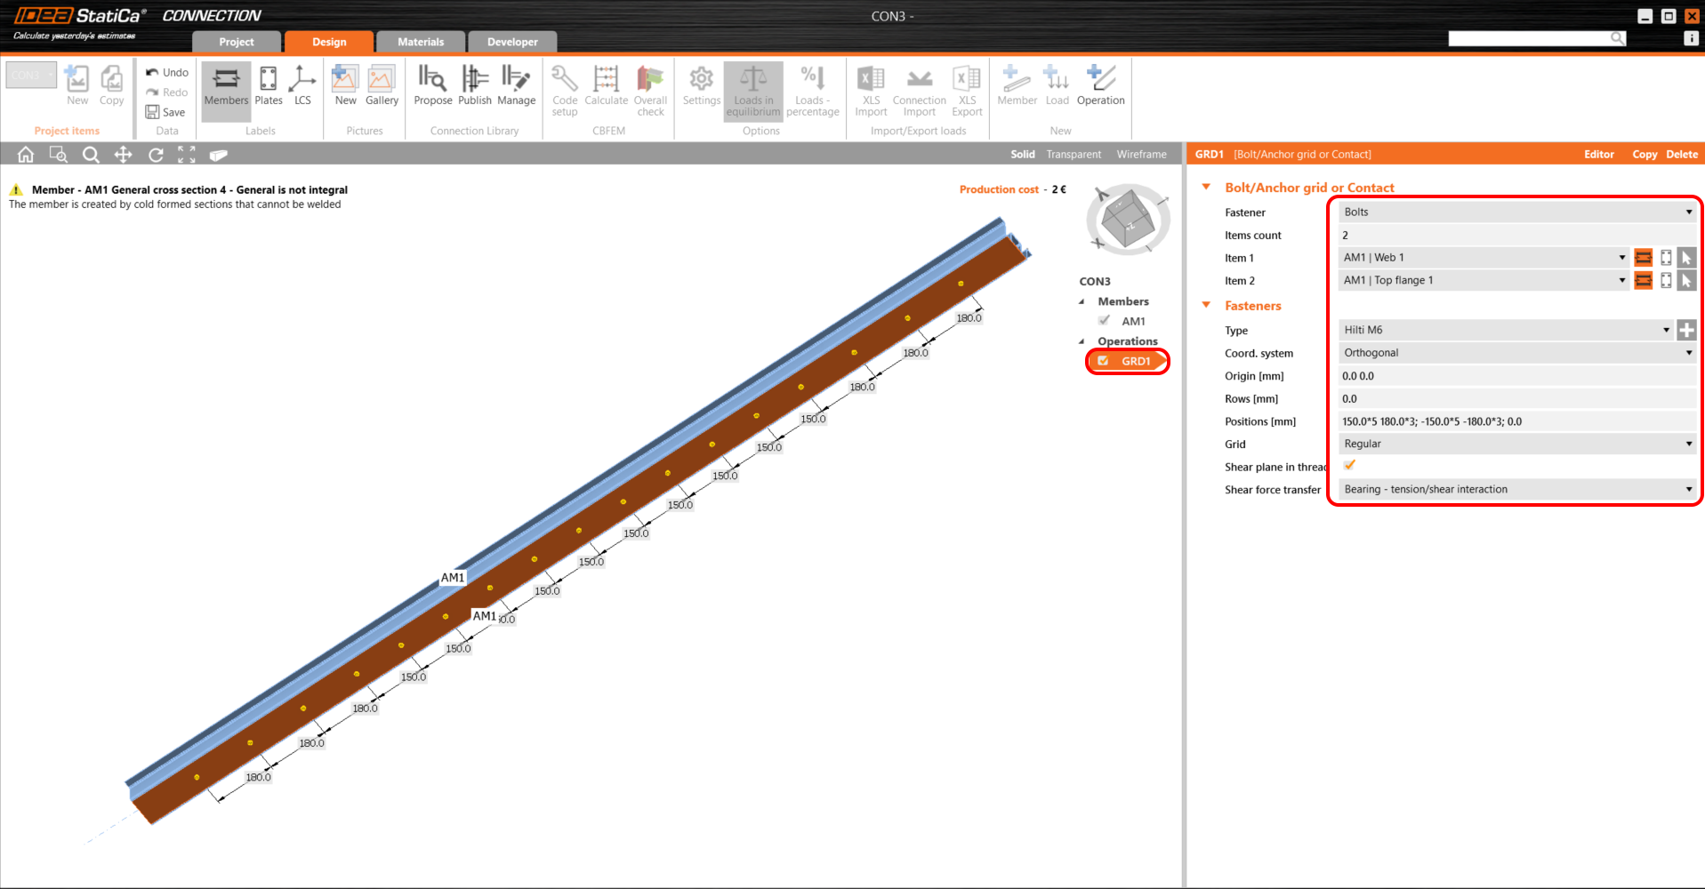The height and width of the screenshot is (889, 1705).
Task: Open the Project tab
Action: coord(237,42)
